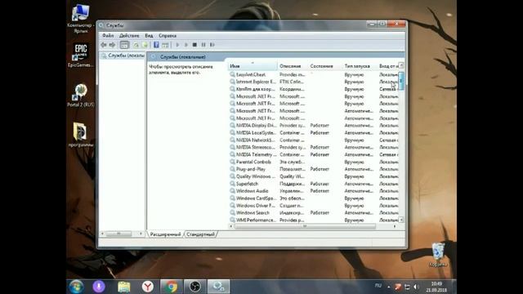This screenshot has height=294, width=523.
Task: Select the Quality Windows service row
Action: pyautogui.click(x=314, y=176)
